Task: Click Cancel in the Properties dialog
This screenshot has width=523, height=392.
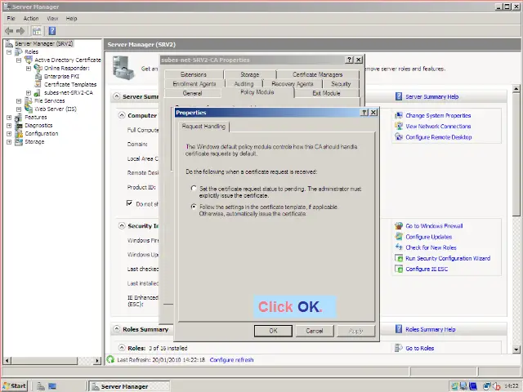Action: pyautogui.click(x=315, y=331)
